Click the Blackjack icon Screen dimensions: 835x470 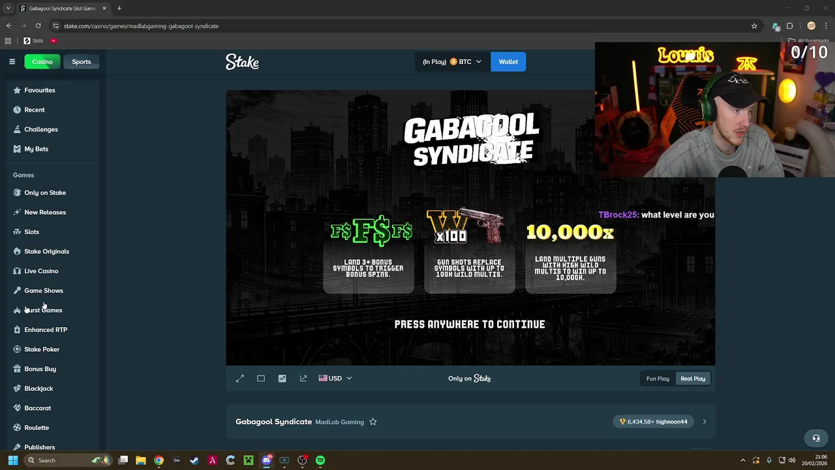pyautogui.click(x=17, y=388)
